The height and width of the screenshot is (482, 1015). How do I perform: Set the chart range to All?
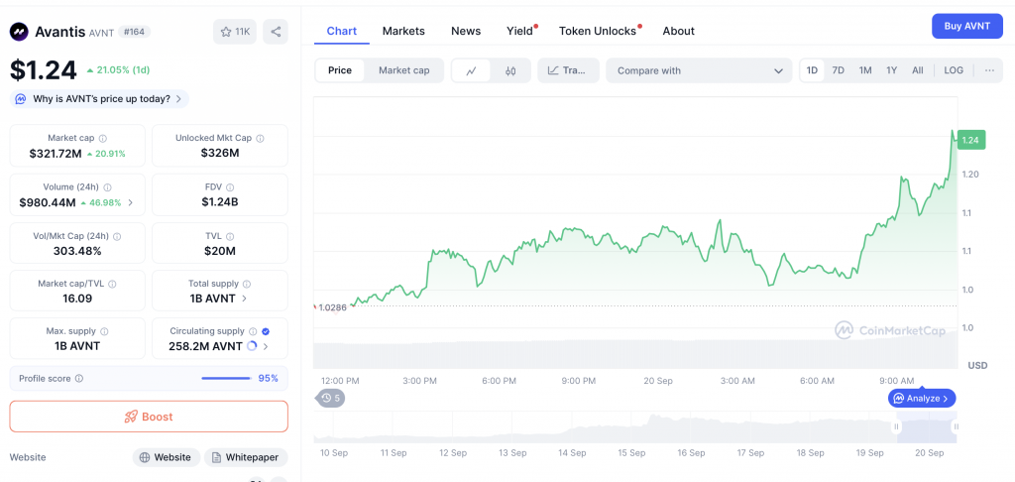tap(917, 70)
